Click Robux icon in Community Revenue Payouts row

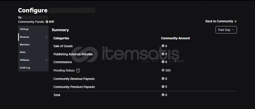(163, 79)
